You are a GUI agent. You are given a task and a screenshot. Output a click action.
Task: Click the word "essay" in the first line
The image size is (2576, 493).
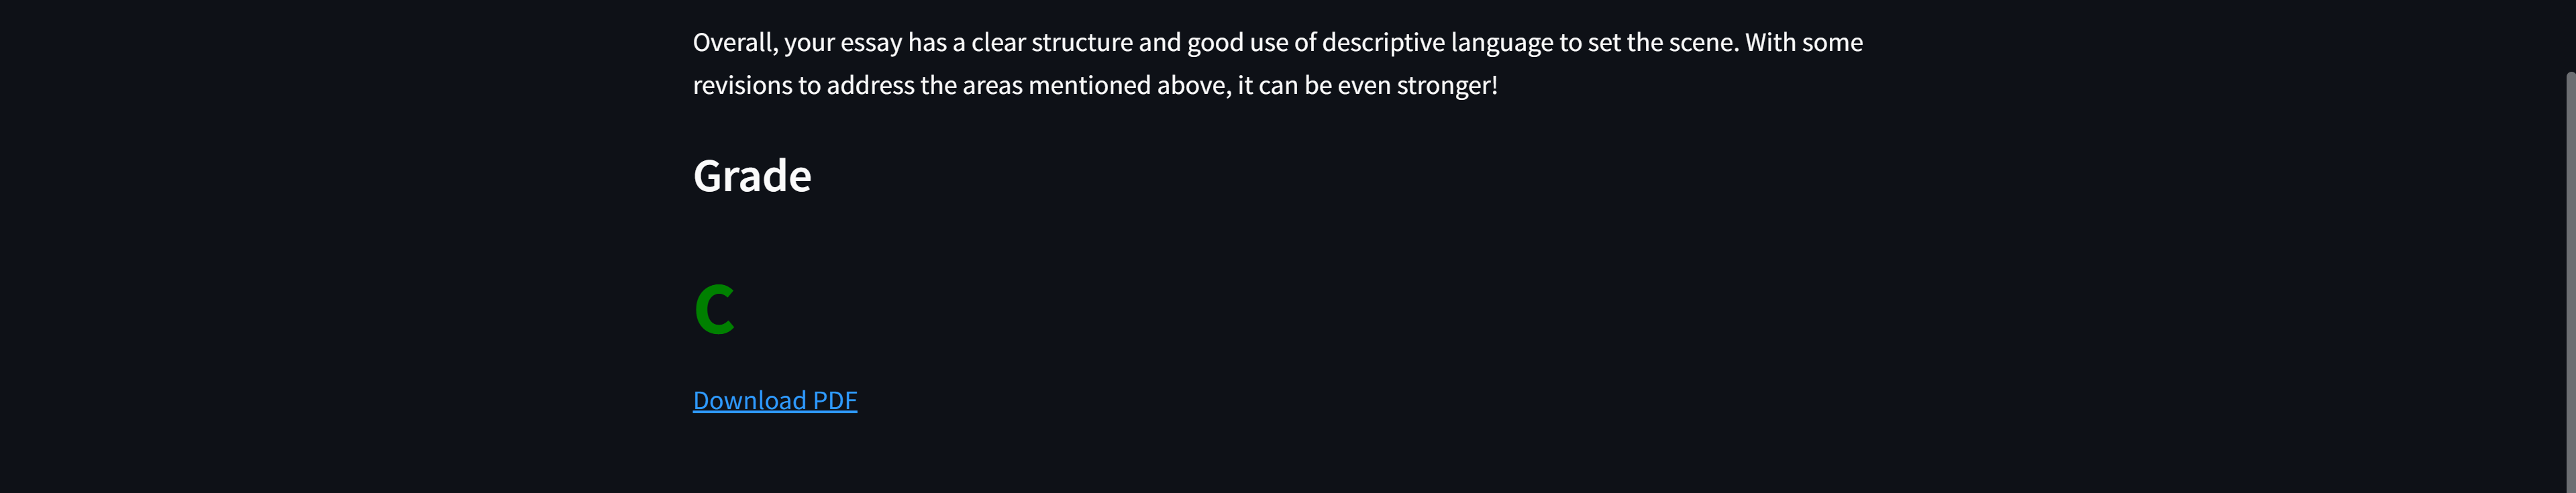(871, 43)
